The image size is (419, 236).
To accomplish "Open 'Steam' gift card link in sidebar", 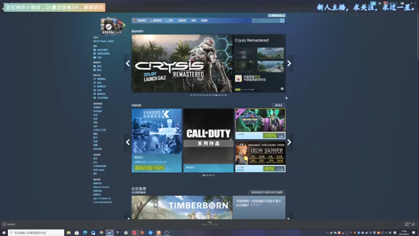I will (x=103, y=41).
